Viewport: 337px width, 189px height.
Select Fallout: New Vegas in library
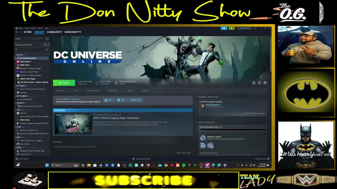tap(27, 79)
